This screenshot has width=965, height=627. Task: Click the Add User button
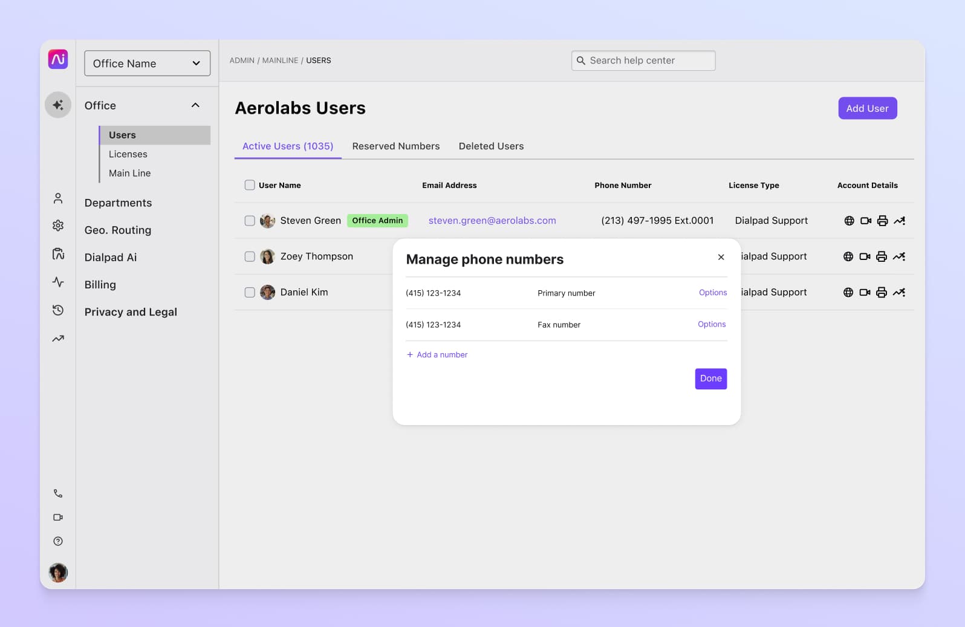pyautogui.click(x=867, y=108)
